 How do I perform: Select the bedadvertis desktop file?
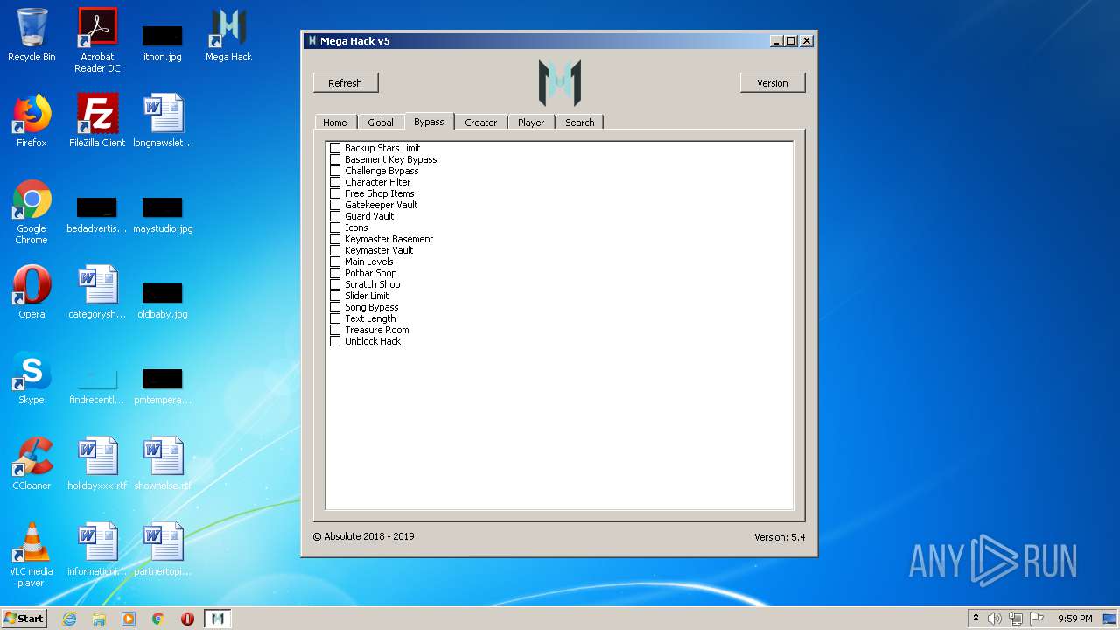click(x=97, y=215)
